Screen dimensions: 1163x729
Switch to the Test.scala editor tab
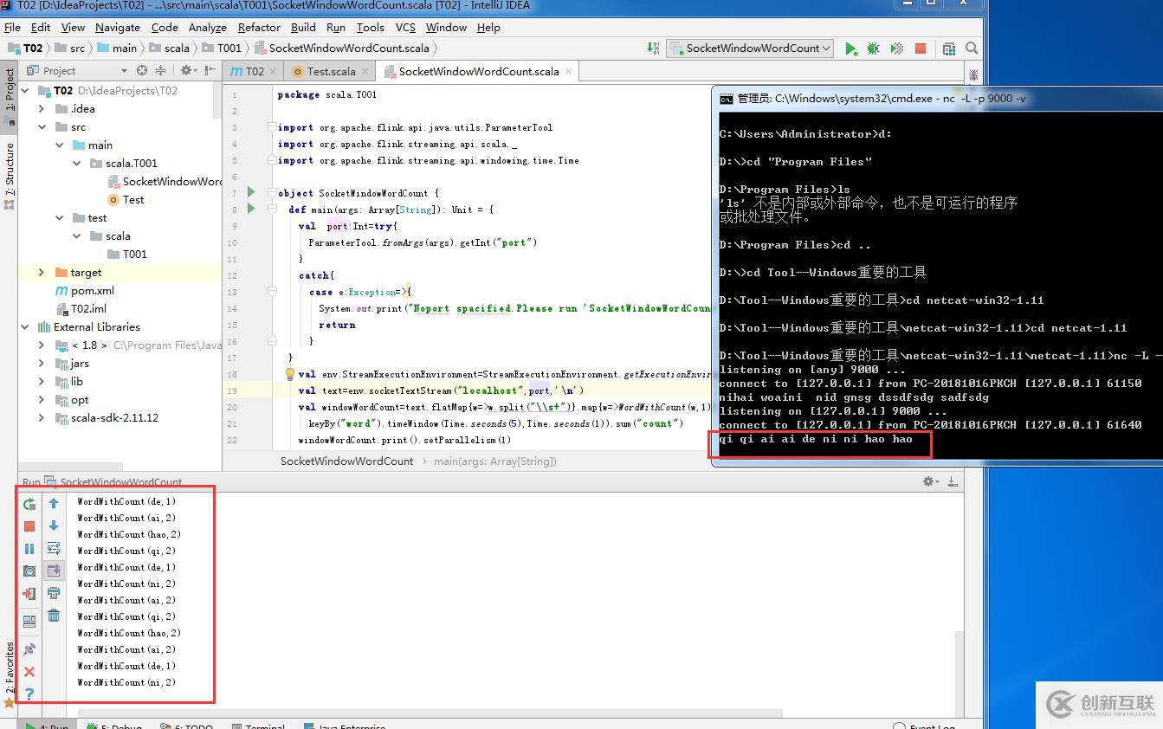coord(330,71)
